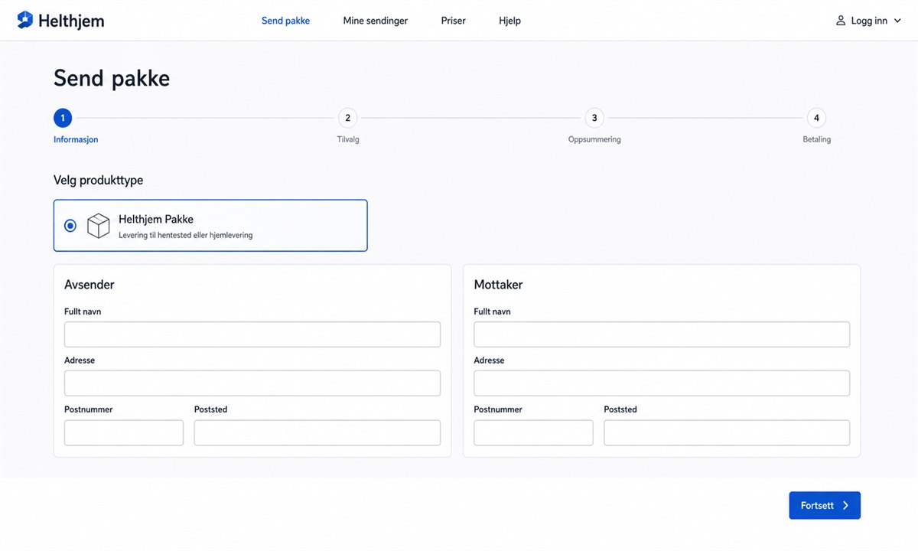
Task: Expand the Logg inn dropdown arrow
Action: (897, 21)
